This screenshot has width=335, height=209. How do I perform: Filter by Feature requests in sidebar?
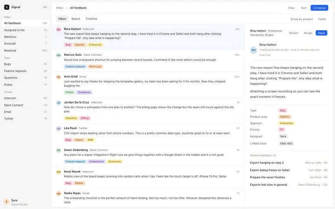point(26,71)
